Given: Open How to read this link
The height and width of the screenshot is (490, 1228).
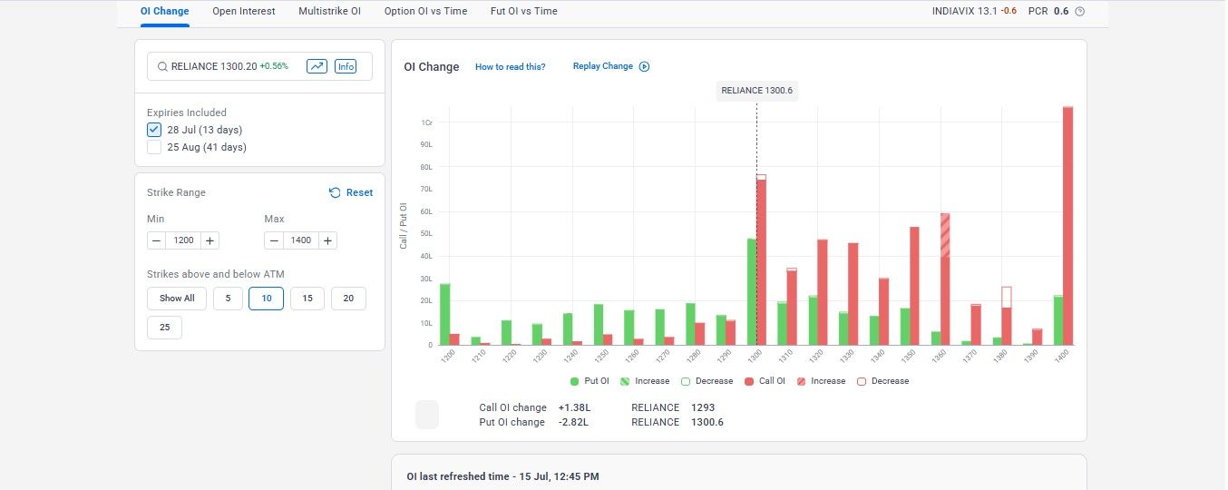Looking at the screenshot, I should 511,67.
